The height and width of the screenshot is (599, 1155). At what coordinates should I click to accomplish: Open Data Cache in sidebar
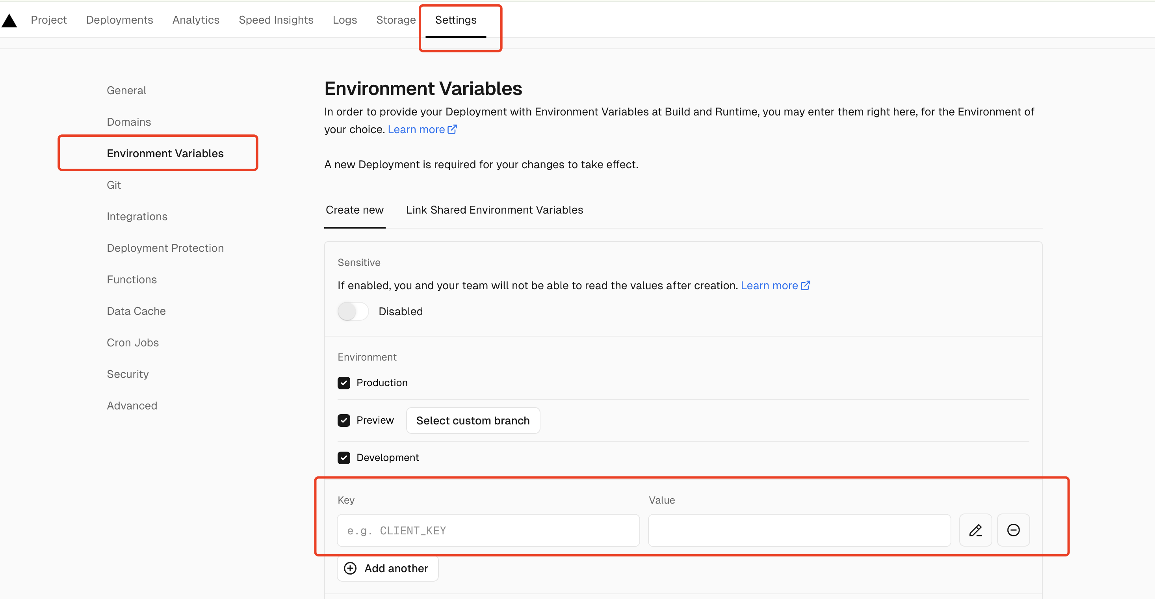[136, 311]
